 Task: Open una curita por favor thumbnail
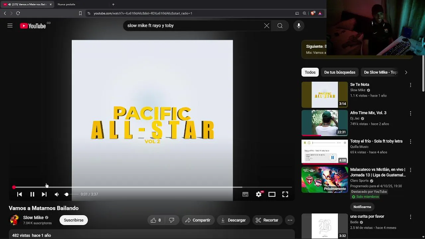(x=324, y=226)
